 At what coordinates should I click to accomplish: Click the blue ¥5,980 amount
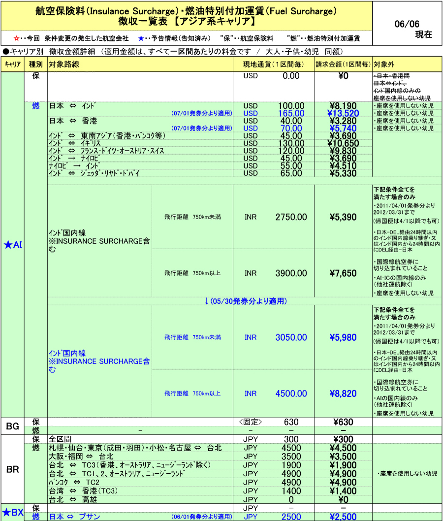[x=343, y=337]
